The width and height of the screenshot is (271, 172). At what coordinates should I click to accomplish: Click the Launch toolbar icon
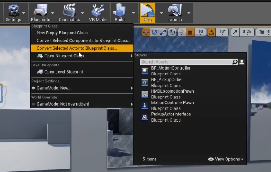(x=175, y=10)
